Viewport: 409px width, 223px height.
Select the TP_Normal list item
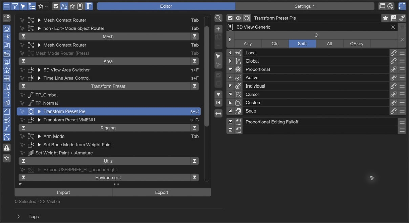point(108,103)
